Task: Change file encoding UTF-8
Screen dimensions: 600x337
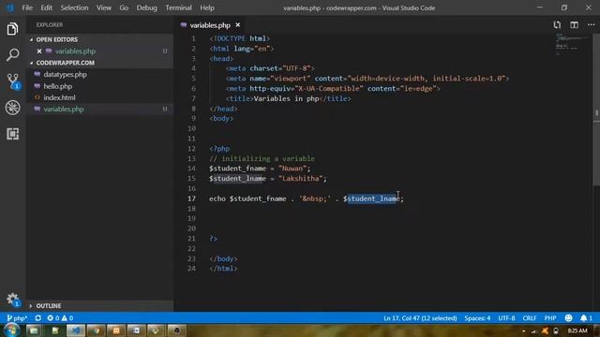Action: (506, 318)
